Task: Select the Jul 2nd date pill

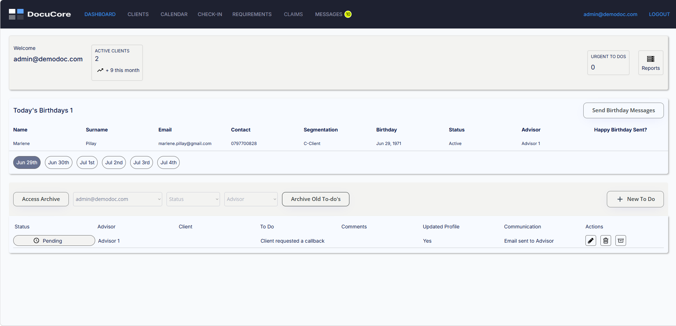Action: (x=114, y=162)
